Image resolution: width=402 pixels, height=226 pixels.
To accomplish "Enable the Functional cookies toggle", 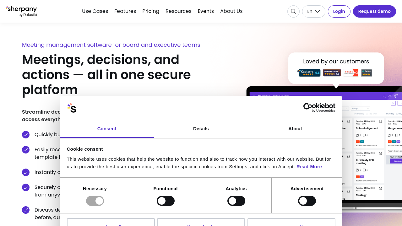I will coord(166,201).
